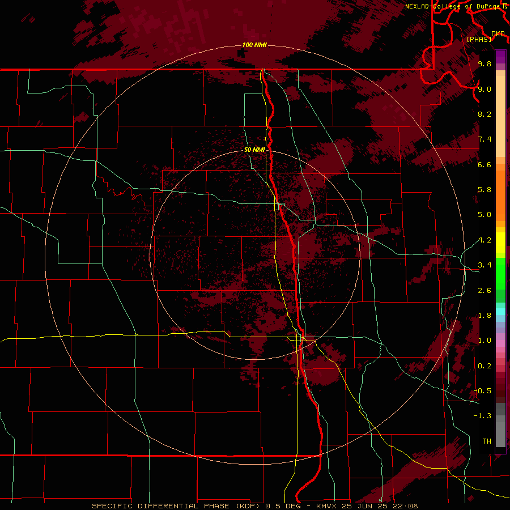The height and width of the screenshot is (510, 510).
Task: Select the yellow band in the color scale
Action: click(x=500, y=243)
